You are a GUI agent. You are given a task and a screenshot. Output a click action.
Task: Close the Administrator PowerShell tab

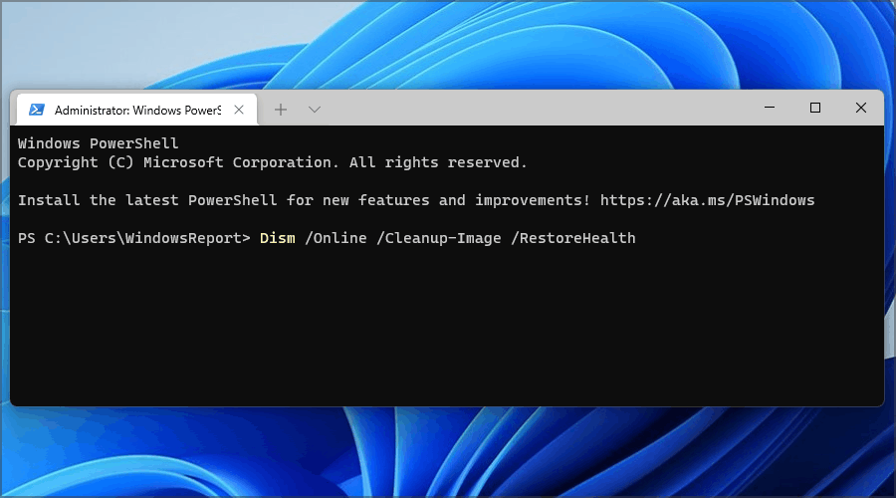click(239, 110)
